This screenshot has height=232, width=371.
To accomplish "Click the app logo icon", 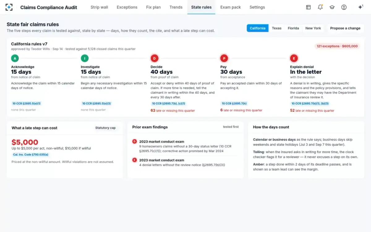I will click(9, 7).
